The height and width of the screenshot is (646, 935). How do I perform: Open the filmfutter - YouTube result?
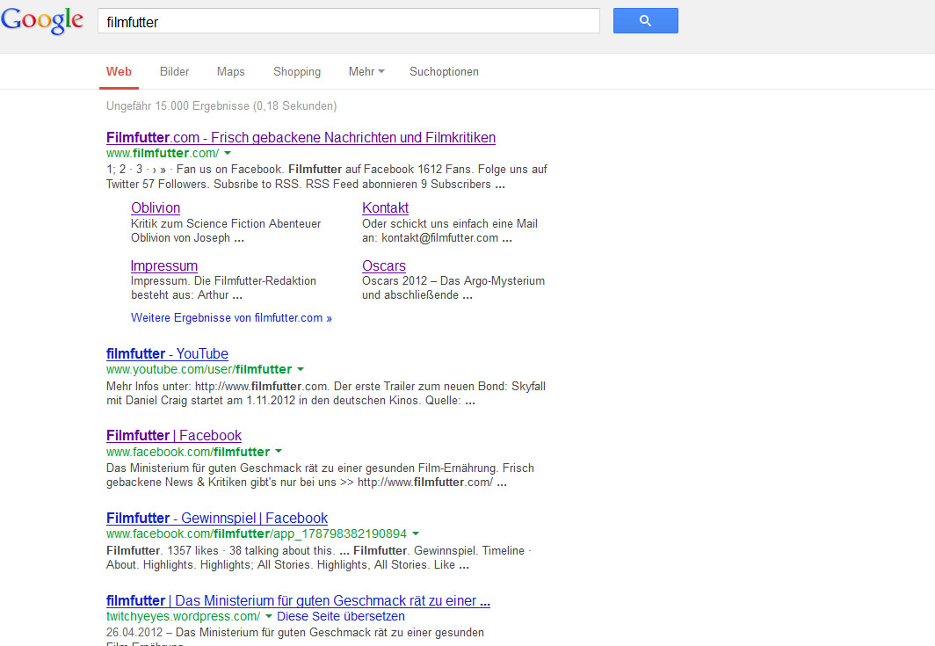pos(167,354)
